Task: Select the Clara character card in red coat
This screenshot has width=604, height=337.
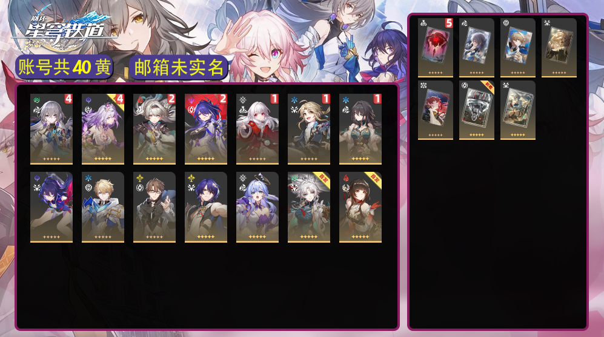Action: (257, 129)
